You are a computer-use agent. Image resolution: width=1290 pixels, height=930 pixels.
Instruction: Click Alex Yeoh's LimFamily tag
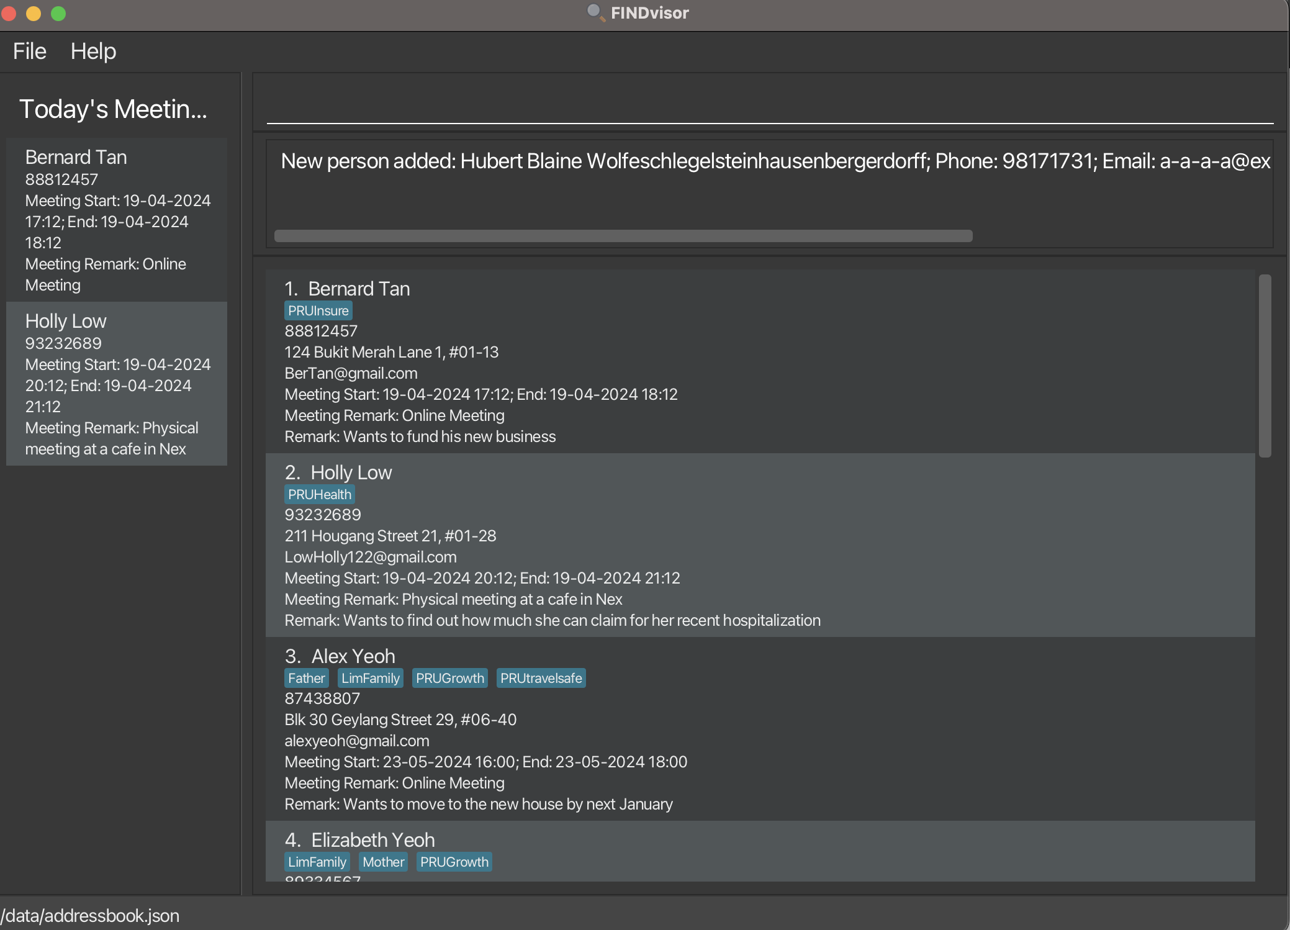[370, 678]
